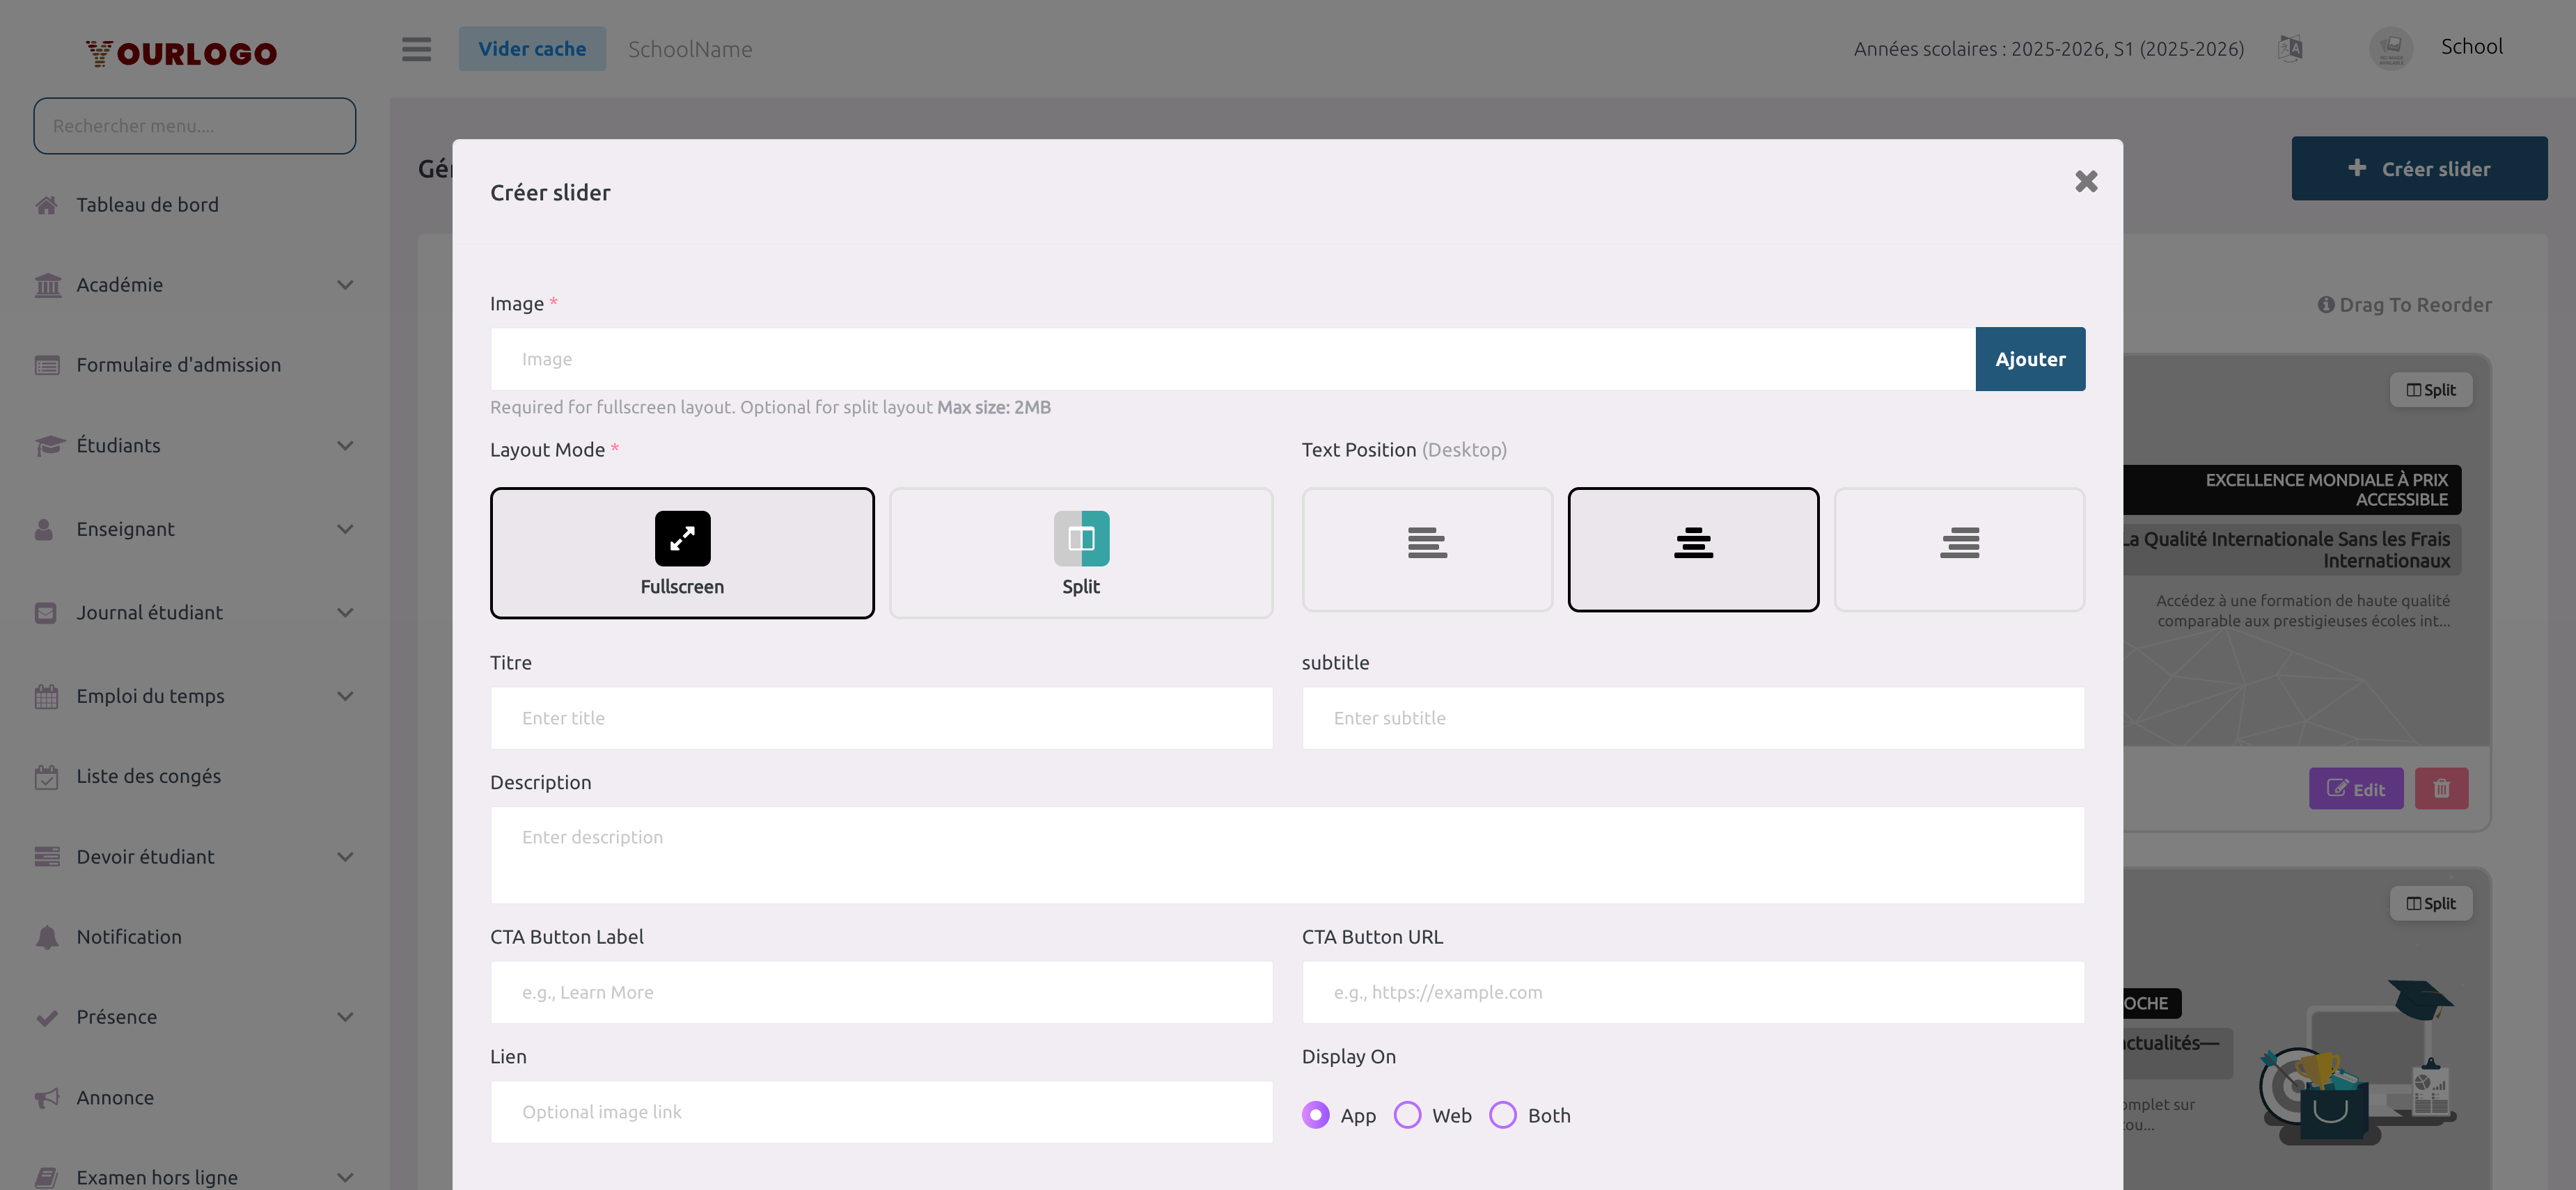Click the Ajouter image button
Viewport: 2576px width, 1190px height.
pos(2031,358)
